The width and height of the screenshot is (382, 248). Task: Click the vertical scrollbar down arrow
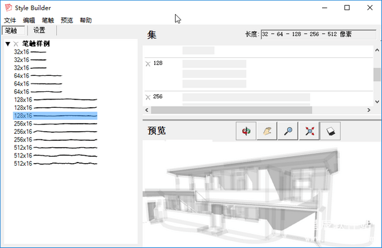377,102
